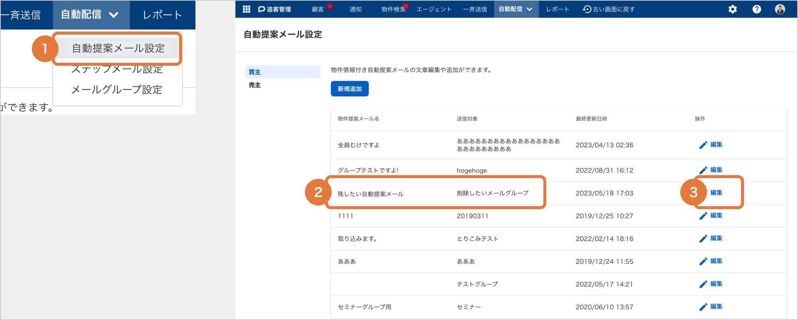Open the apps grid icon in navigation bar
The image size is (798, 320).
(x=247, y=9)
